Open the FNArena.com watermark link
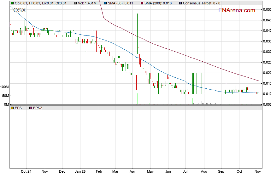Screen dimensions: 271x178 point(237,10)
